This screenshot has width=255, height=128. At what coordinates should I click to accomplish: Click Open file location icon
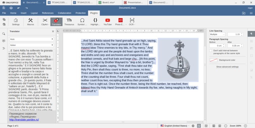tap(244, 13)
